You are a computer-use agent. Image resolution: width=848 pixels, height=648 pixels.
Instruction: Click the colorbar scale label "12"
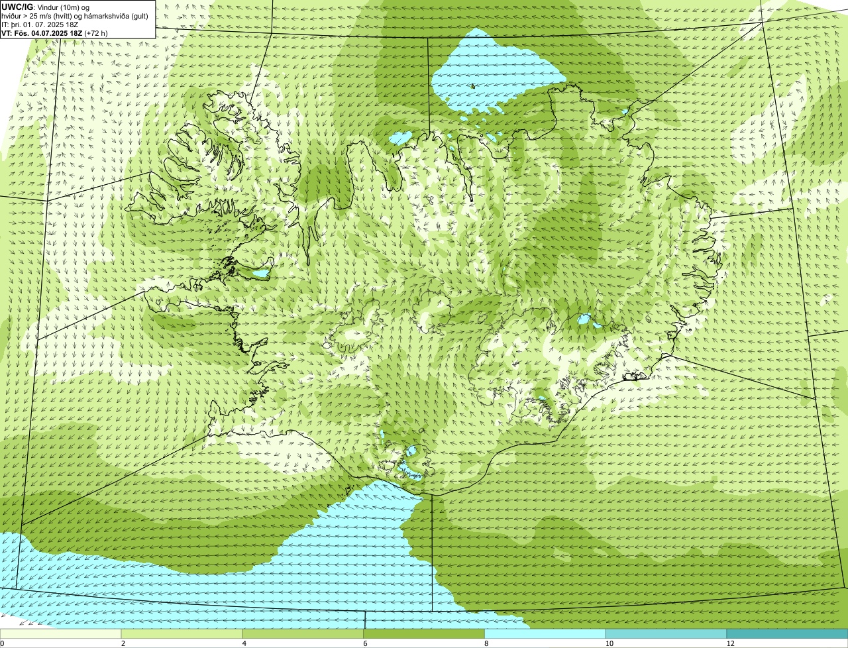[x=730, y=643]
